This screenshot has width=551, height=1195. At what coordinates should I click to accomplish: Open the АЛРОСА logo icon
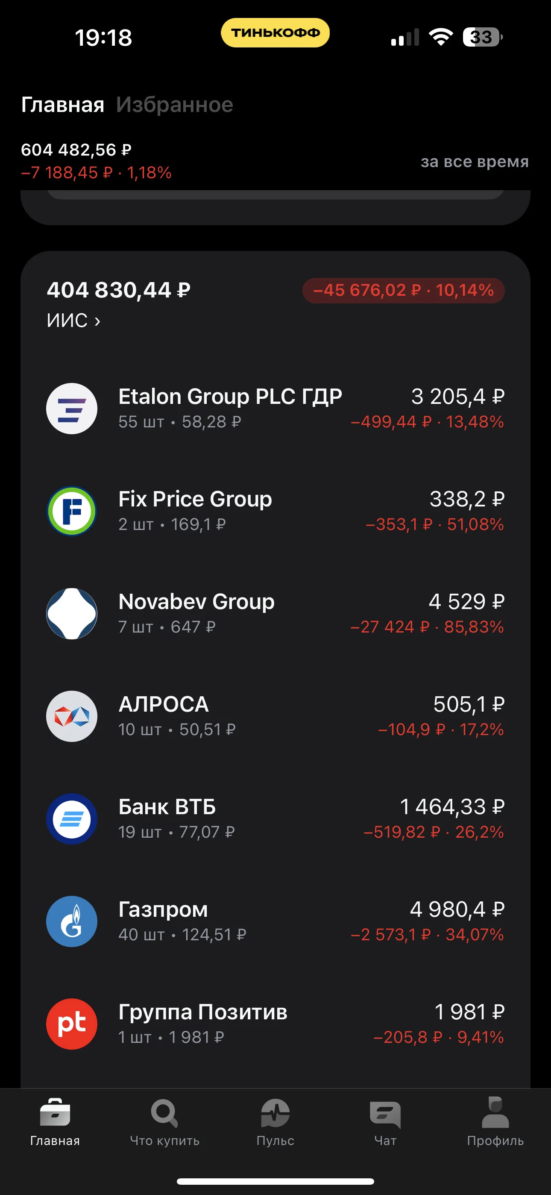(71, 716)
